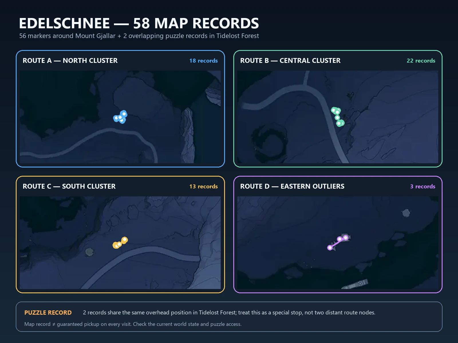Select the rightmost purple marker in Route D
The height and width of the screenshot is (343, 458).
pos(346,238)
